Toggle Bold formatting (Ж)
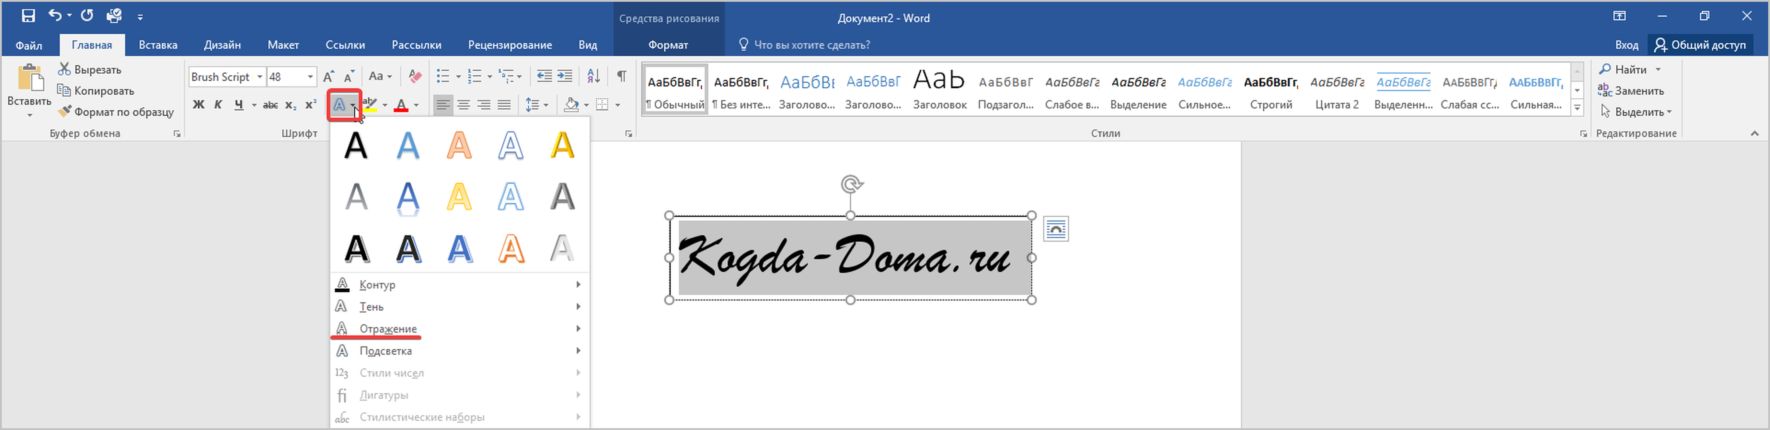 coord(199,105)
